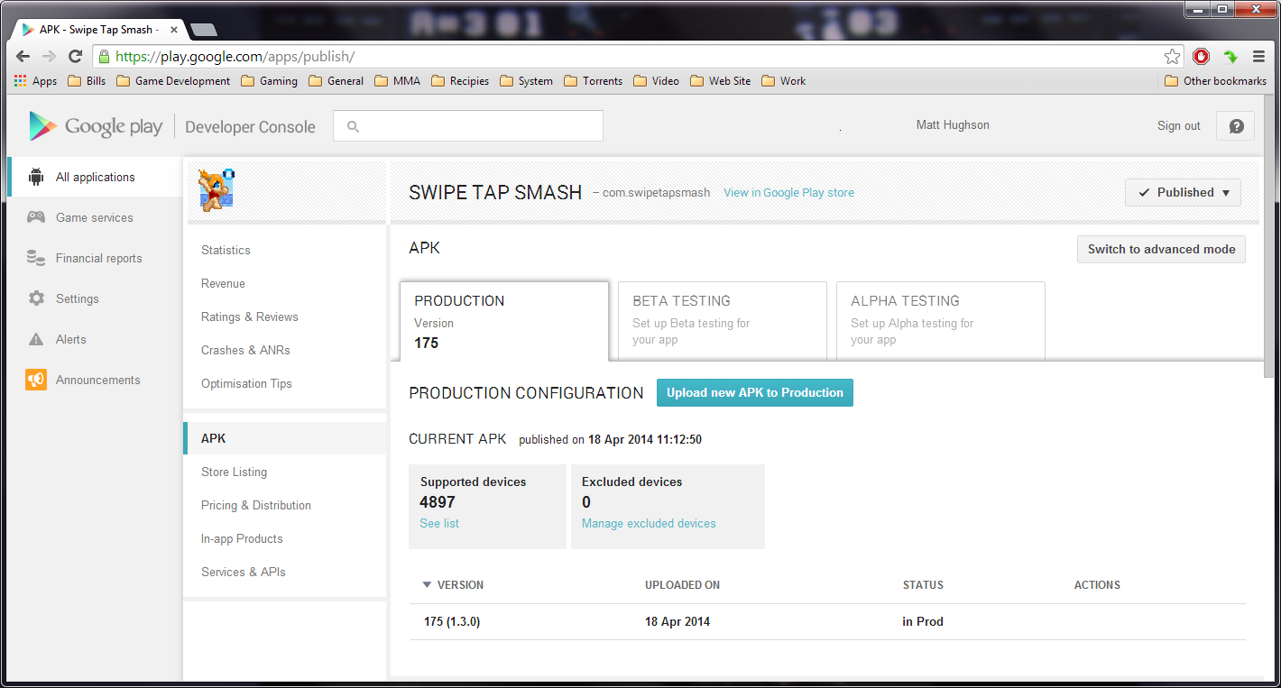Open Store Listing
This screenshot has height=688, width=1281.
234,472
